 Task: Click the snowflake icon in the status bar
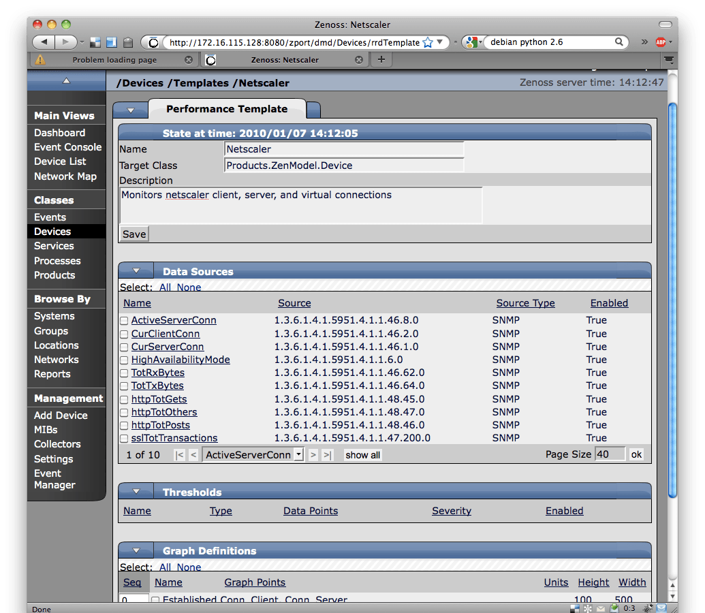pyautogui.click(x=586, y=608)
